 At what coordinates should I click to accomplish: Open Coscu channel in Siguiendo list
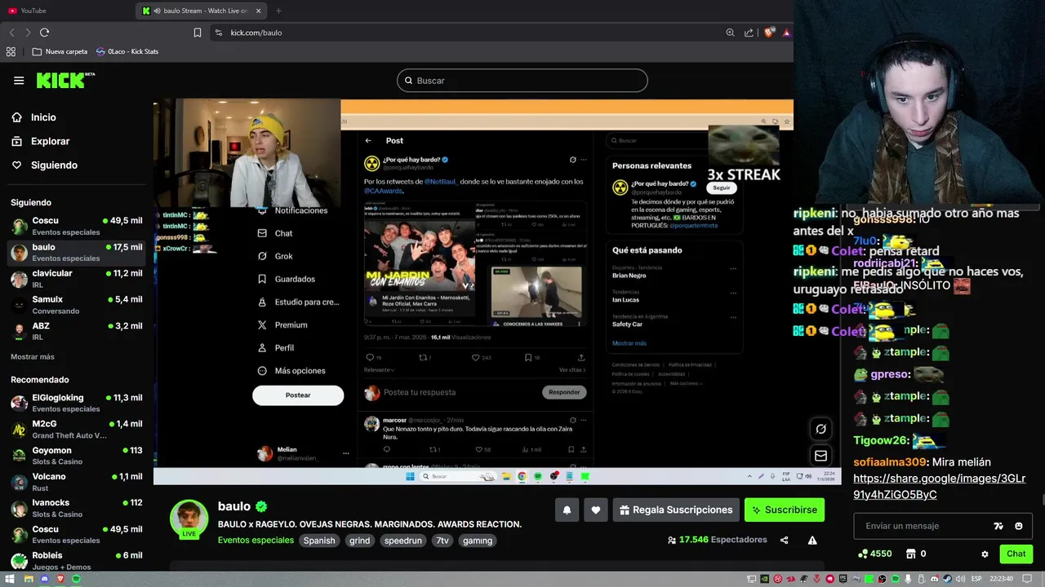[77, 227]
